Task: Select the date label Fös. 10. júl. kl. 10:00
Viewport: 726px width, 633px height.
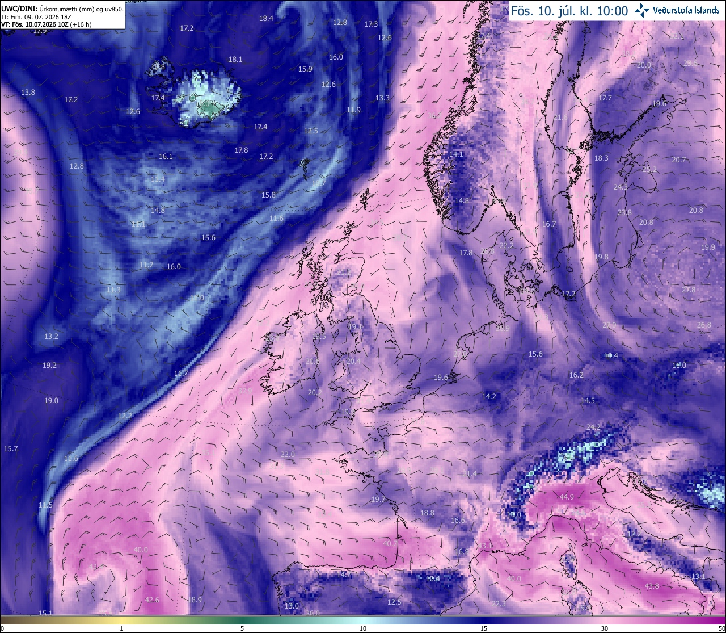Action: click(569, 11)
